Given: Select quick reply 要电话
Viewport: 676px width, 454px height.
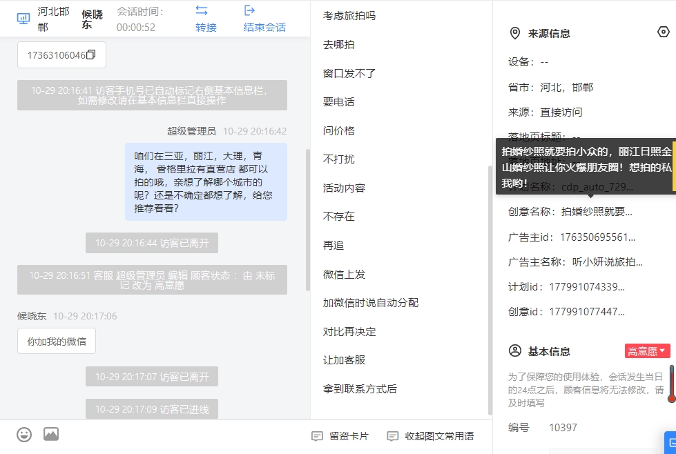Looking at the screenshot, I should (338, 102).
